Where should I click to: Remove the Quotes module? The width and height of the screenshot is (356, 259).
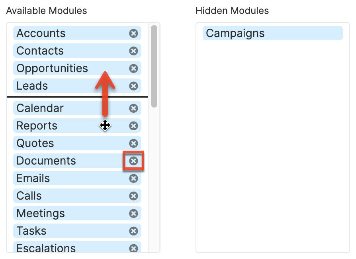coord(133,143)
